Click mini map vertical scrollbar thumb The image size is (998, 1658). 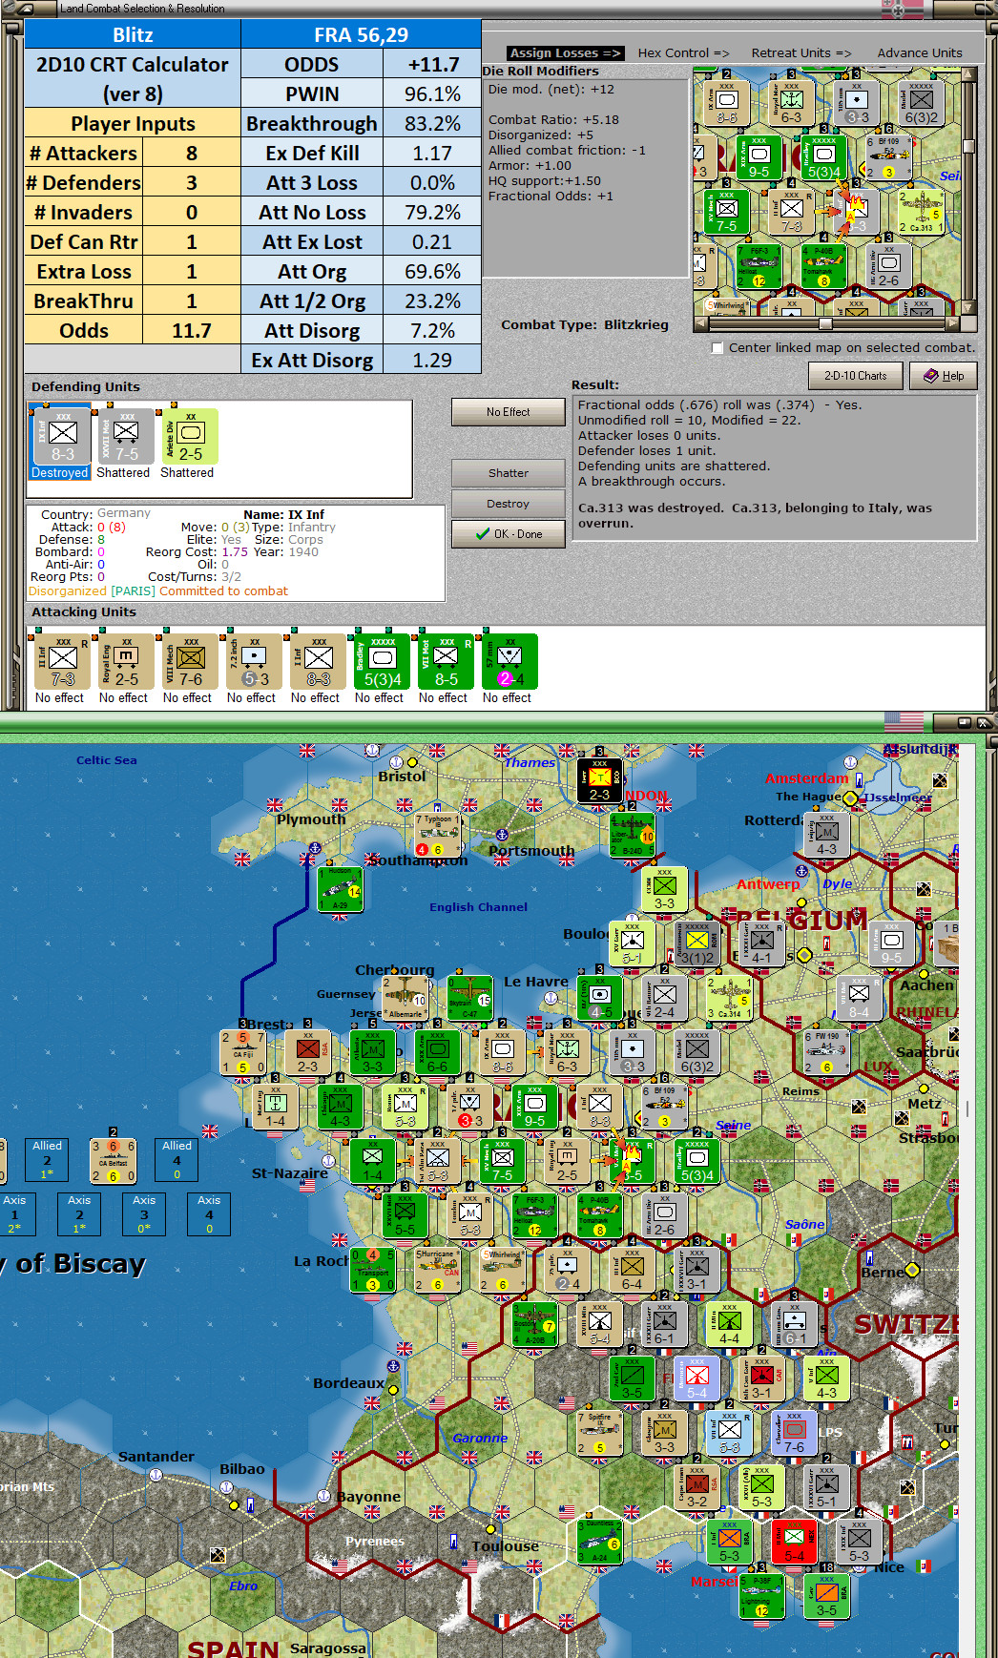(x=969, y=146)
